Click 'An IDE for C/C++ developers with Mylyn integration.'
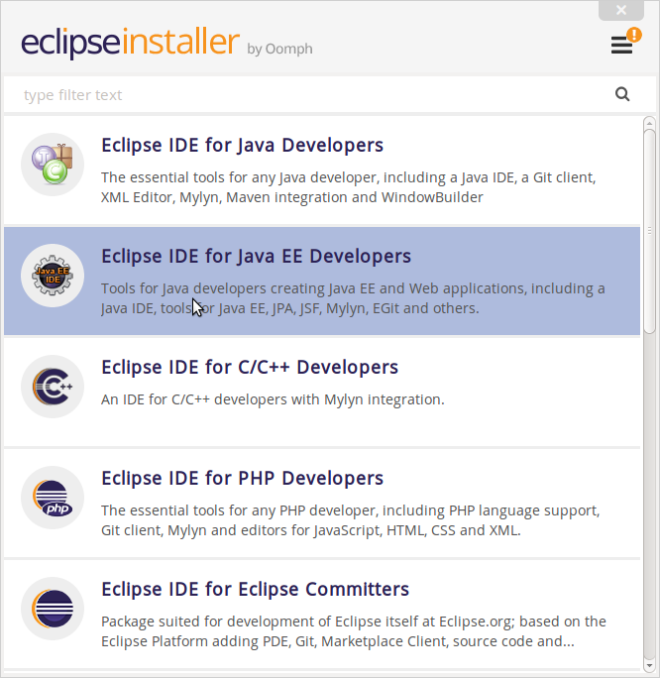The height and width of the screenshot is (678, 660). tap(273, 399)
